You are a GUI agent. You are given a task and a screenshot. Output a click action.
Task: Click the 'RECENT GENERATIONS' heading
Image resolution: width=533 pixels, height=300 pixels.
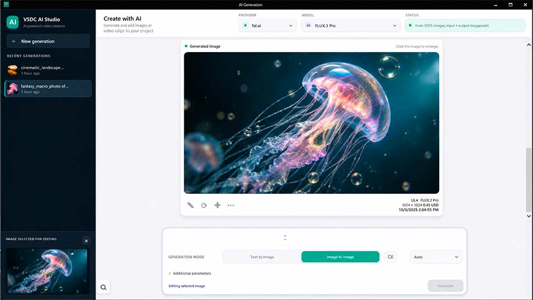tap(28, 56)
